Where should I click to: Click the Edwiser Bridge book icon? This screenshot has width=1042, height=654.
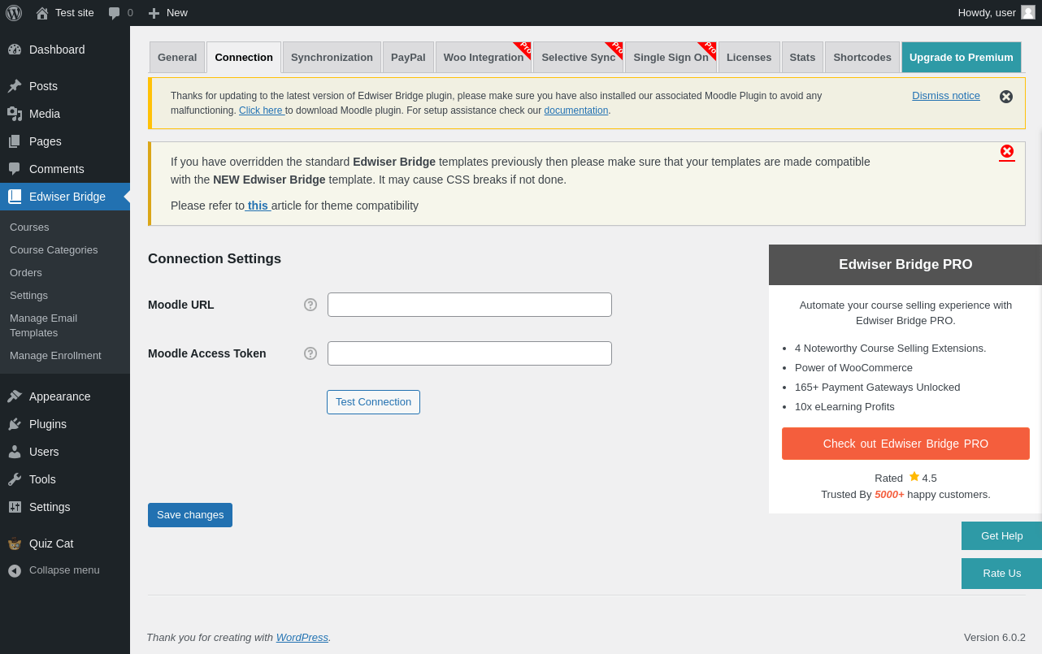coord(15,197)
